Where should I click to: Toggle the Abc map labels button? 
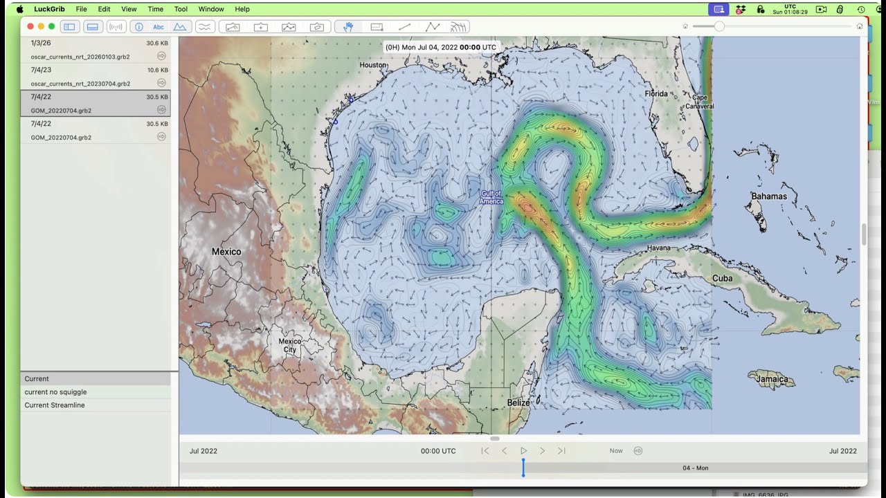click(159, 27)
